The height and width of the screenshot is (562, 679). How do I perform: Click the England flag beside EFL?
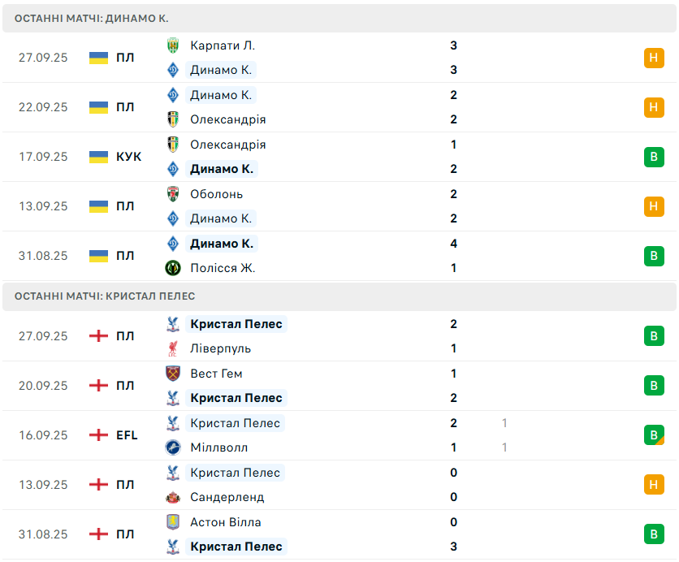98,435
